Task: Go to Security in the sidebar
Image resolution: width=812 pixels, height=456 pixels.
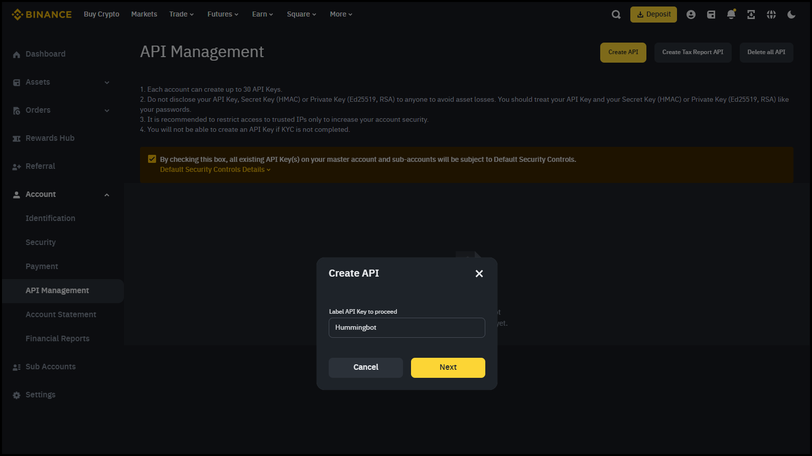Action: (41, 243)
